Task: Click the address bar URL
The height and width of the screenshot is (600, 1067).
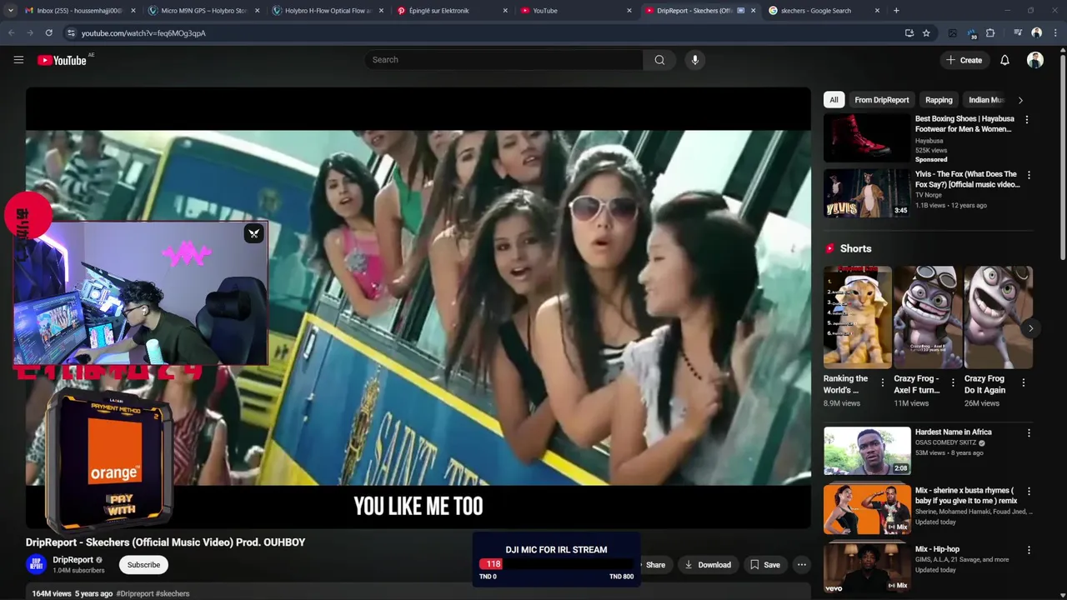Action: (x=143, y=33)
